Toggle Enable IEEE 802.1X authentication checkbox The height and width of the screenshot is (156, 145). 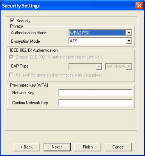tap(11, 57)
